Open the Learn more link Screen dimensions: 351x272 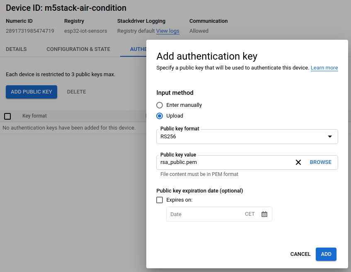tap(324, 68)
